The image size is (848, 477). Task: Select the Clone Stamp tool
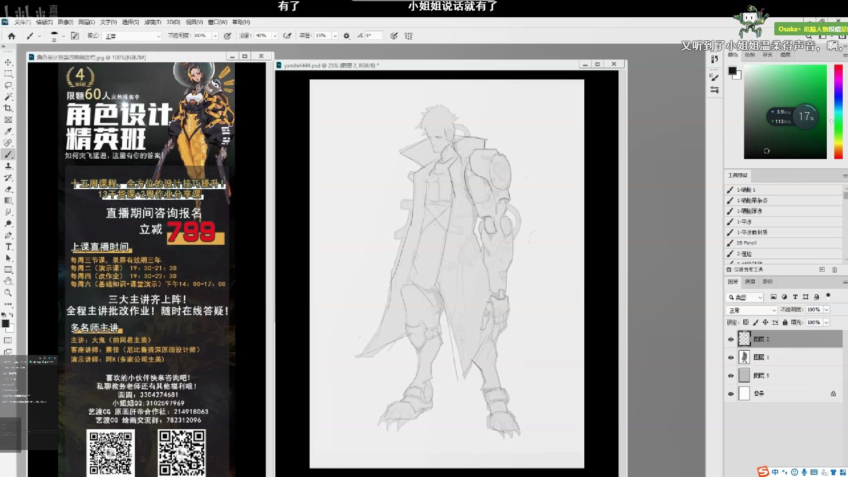pos(8,166)
